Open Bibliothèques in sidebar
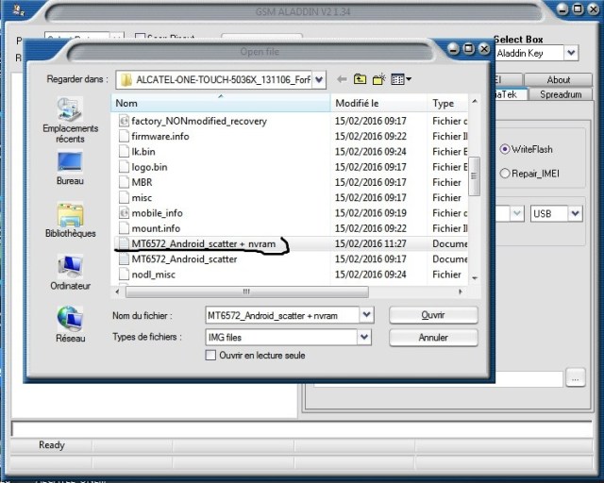This screenshot has width=604, height=483. 70,220
